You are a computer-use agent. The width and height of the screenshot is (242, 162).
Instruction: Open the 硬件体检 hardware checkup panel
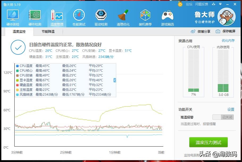[12, 16]
